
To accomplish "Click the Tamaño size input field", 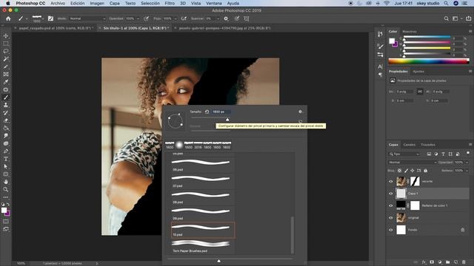I will tap(221, 112).
